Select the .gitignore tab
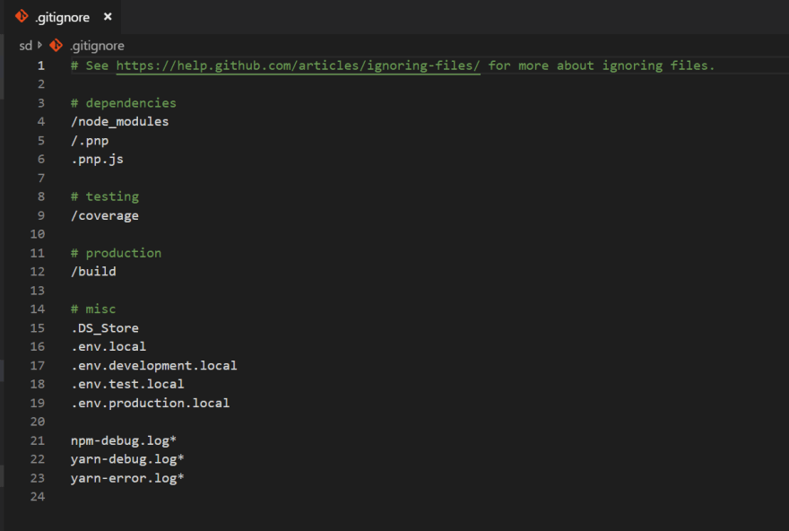 [x=63, y=17]
